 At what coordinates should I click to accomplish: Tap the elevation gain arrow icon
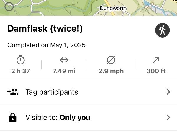(x=156, y=60)
